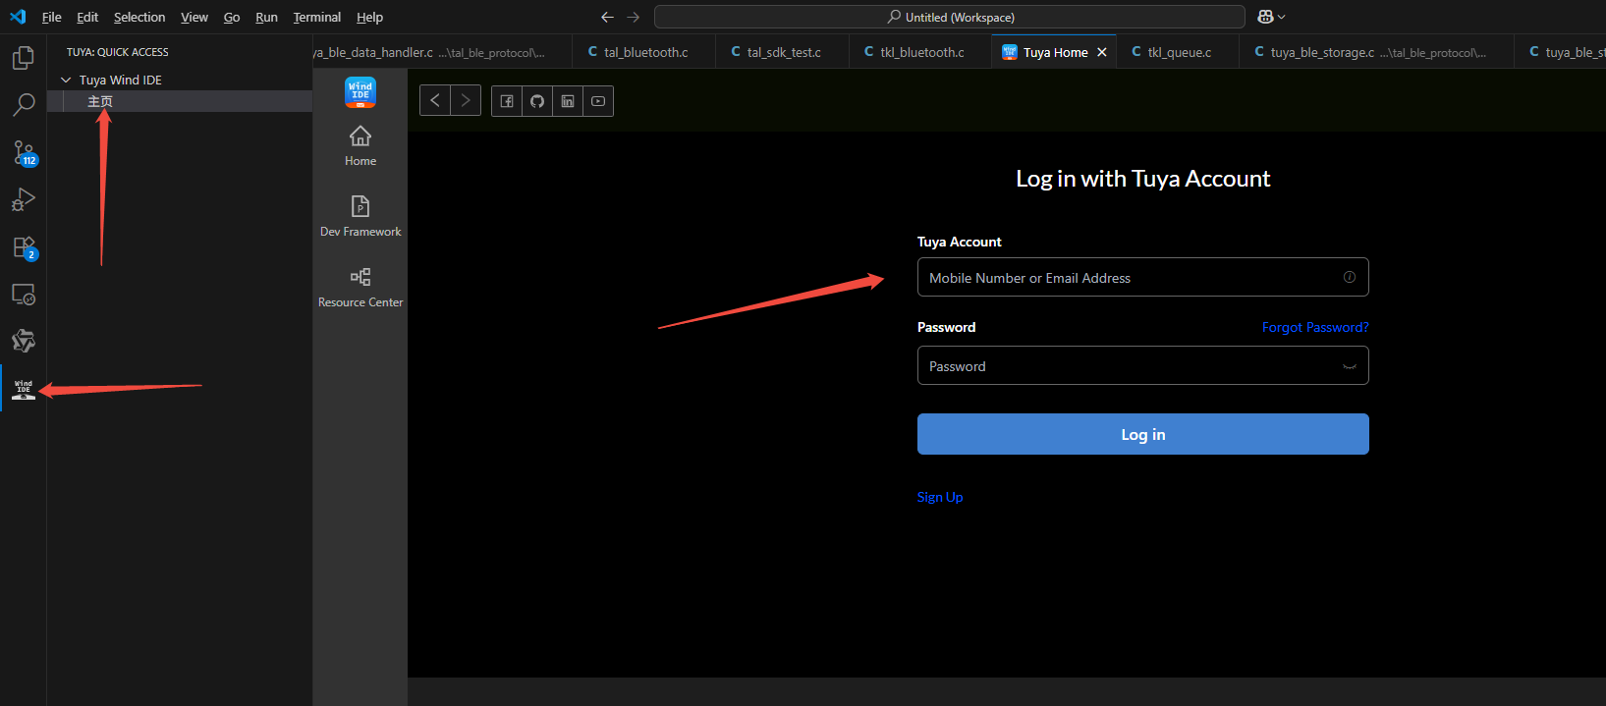The image size is (1606, 706).
Task: Focus the Password input field
Action: (1143, 365)
